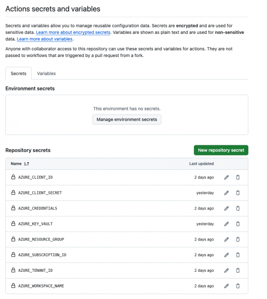Edit the AZURE_CLIENT_ID secret
267x299 pixels.
click(x=227, y=177)
